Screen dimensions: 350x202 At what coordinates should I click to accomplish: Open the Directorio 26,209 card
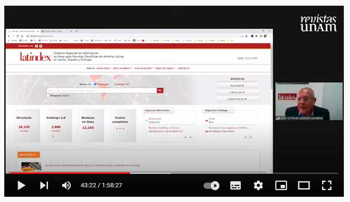coord(27,125)
